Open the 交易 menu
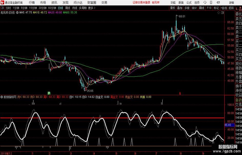242x155 pixels. coord(104,3)
